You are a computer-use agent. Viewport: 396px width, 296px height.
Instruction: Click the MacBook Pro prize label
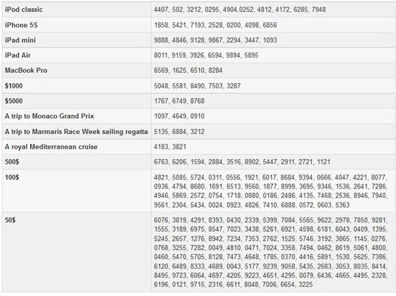26,71
